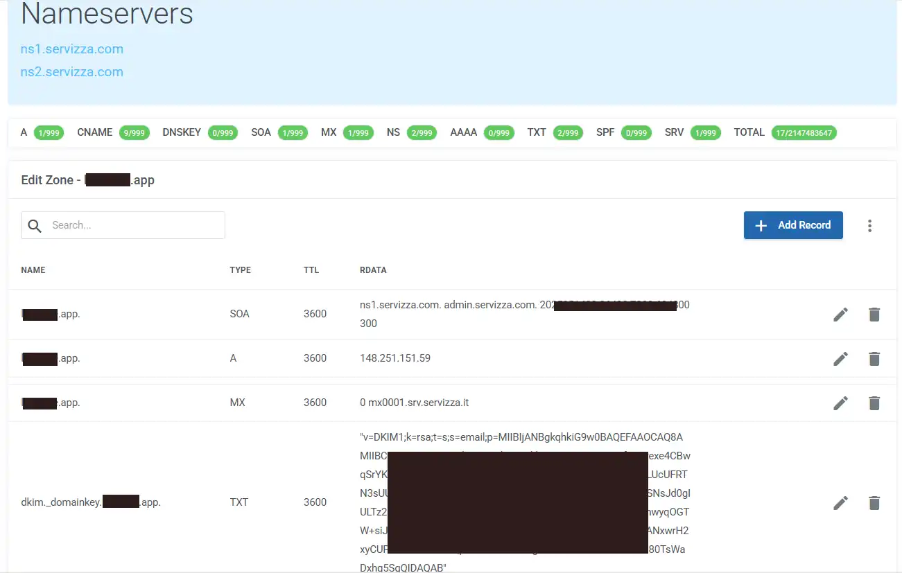Open the ns1.servizza.com nameserver link
The image size is (902, 573).
click(72, 49)
